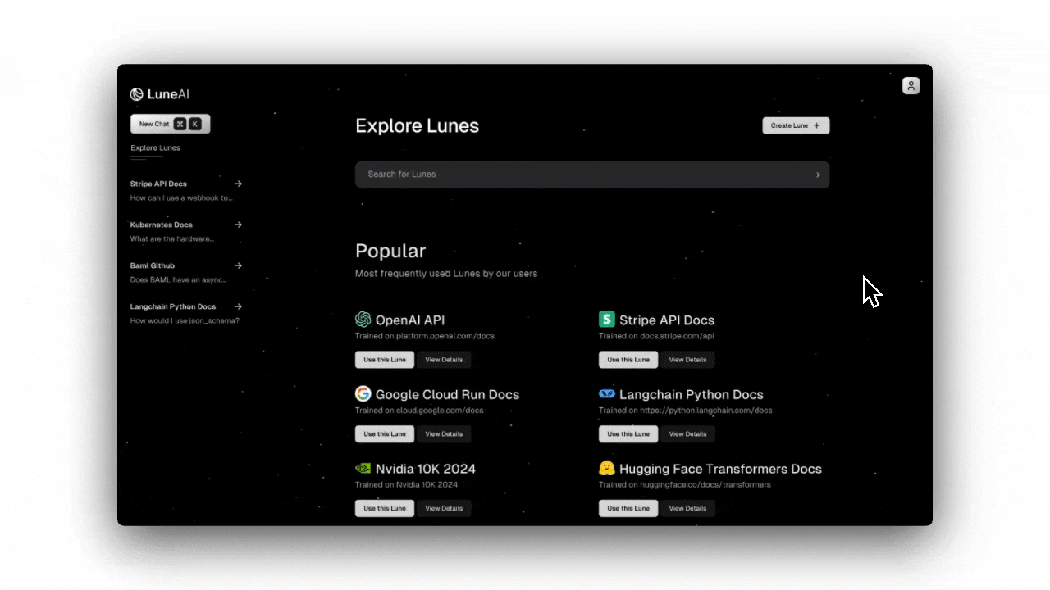This screenshot has width=1050, height=590.
Task: Click 'Trained on cloud.google.com/docs' text
Action: [419, 411]
